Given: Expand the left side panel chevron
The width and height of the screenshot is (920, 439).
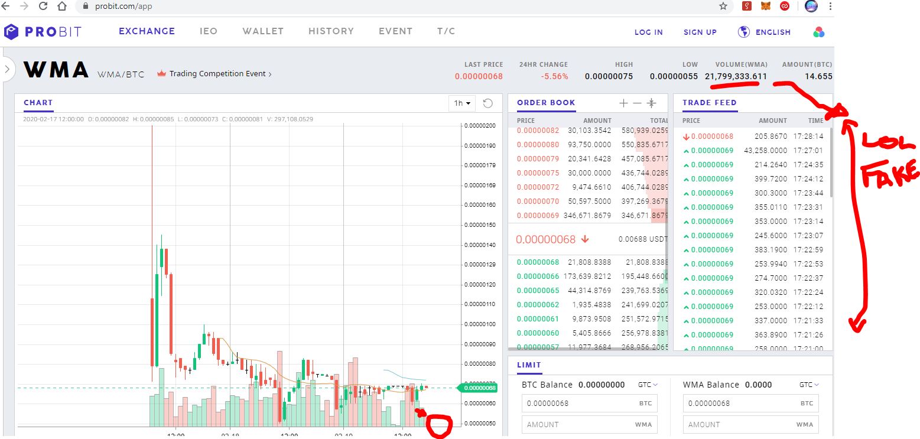Looking at the screenshot, I should [x=6, y=69].
